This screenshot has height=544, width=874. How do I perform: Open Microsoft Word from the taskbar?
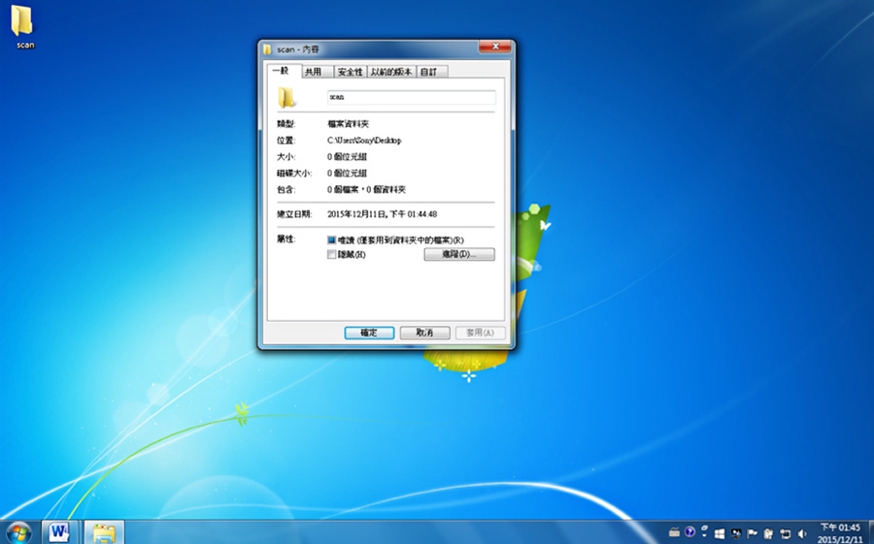click(x=59, y=532)
